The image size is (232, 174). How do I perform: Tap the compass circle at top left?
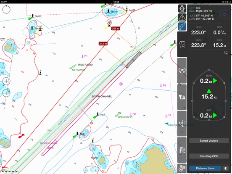[6, 10]
